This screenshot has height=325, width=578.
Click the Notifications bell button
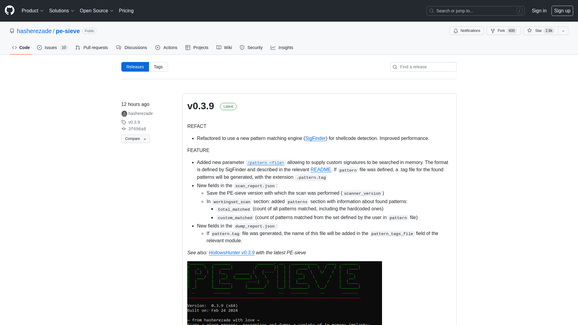pos(467,31)
